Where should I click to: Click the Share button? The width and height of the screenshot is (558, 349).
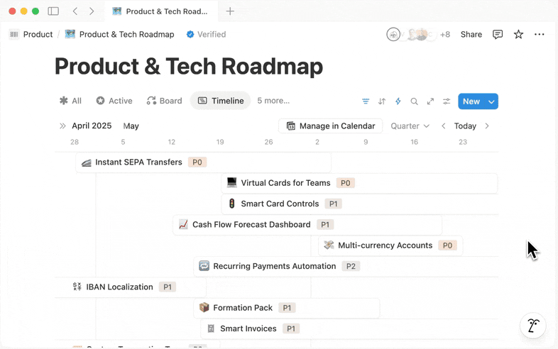(471, 34)
